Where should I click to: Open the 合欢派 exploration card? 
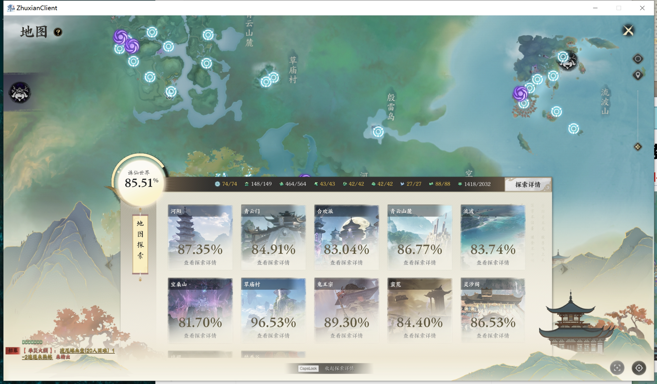[346, 237]
